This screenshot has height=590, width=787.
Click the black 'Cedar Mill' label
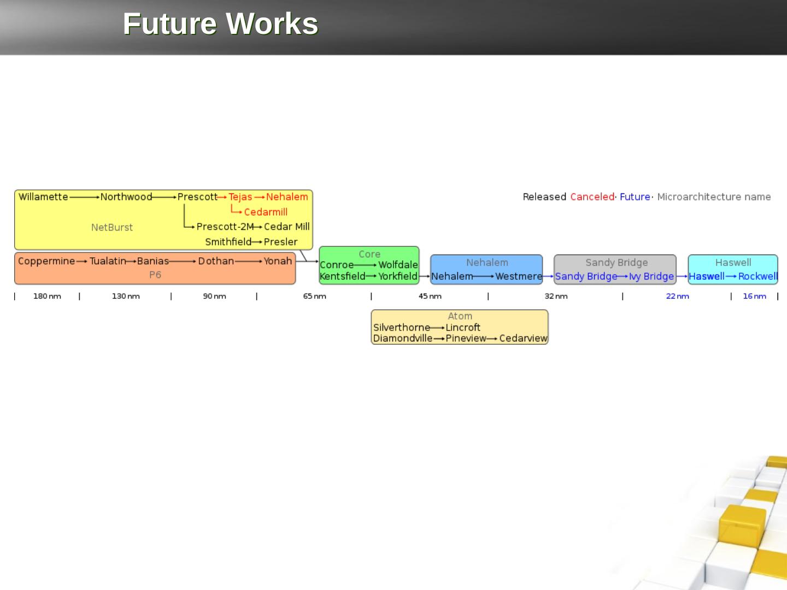coord(287,227)
